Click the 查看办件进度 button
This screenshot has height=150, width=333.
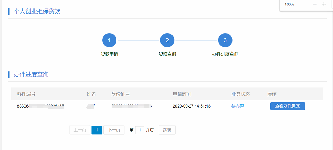pos(287,106)
